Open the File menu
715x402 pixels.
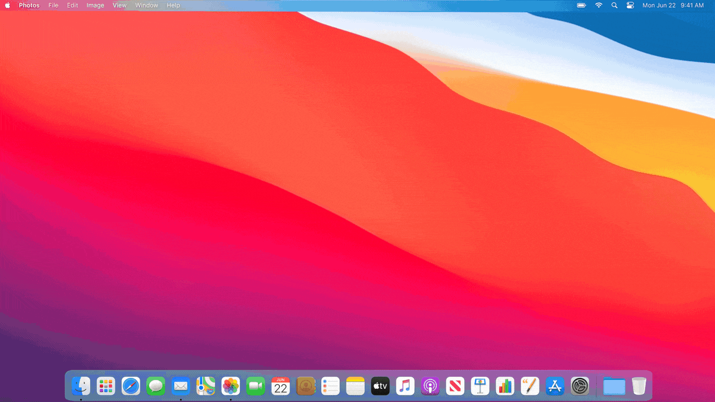53,5
